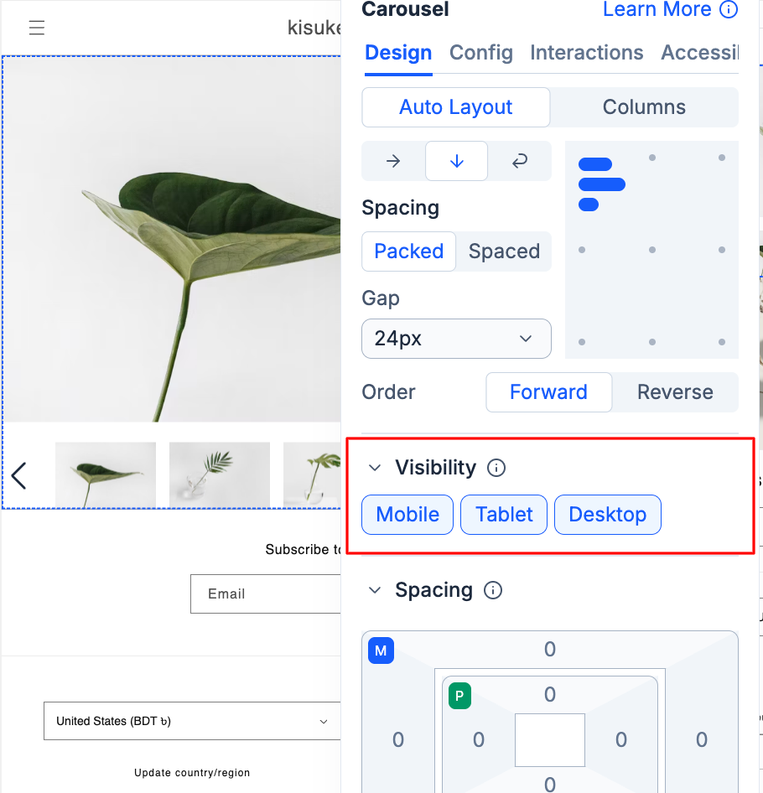
Task: Switch to the Config tab
Action: pyautogui.click(x=481, y=53)
